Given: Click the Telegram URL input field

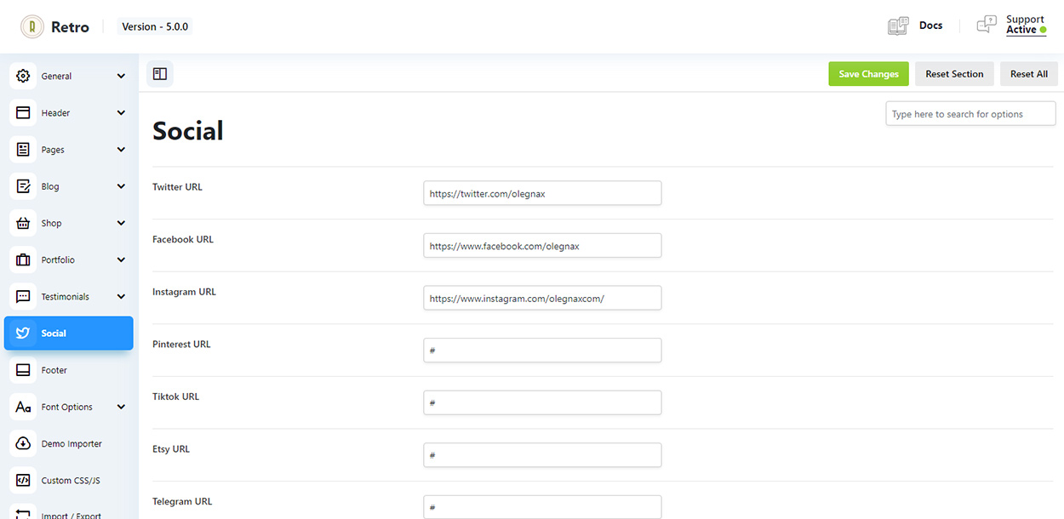Looking at the screenshot, I should click(542, 507).
